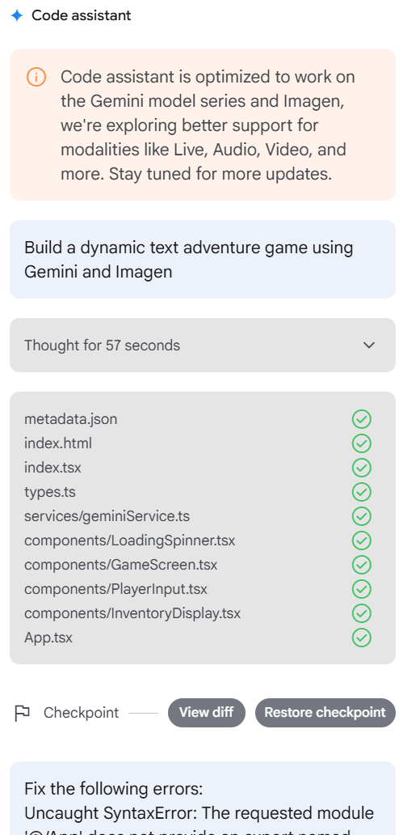Click the green checkmark beside index.html

(x=362, y=443)
